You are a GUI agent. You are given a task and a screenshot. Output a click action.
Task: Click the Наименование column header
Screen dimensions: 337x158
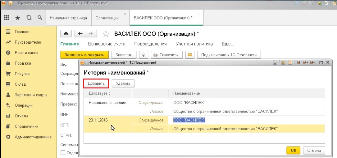tap(247, 93)
